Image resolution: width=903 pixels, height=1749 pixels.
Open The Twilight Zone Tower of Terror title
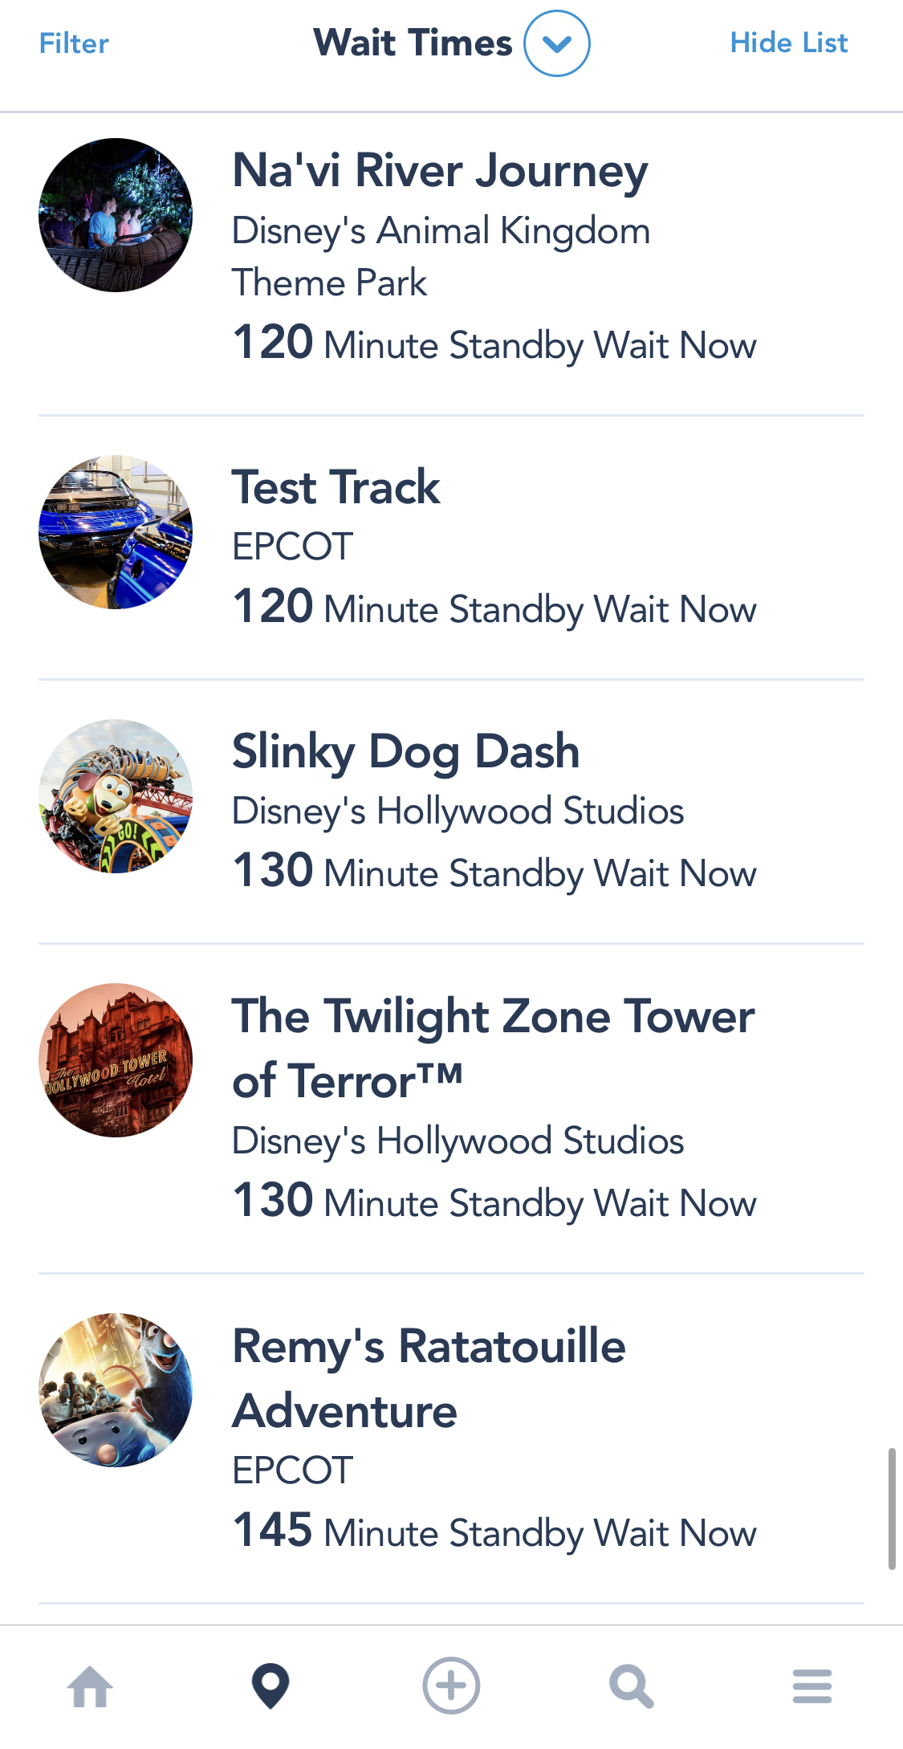(x=493, y=1047)
